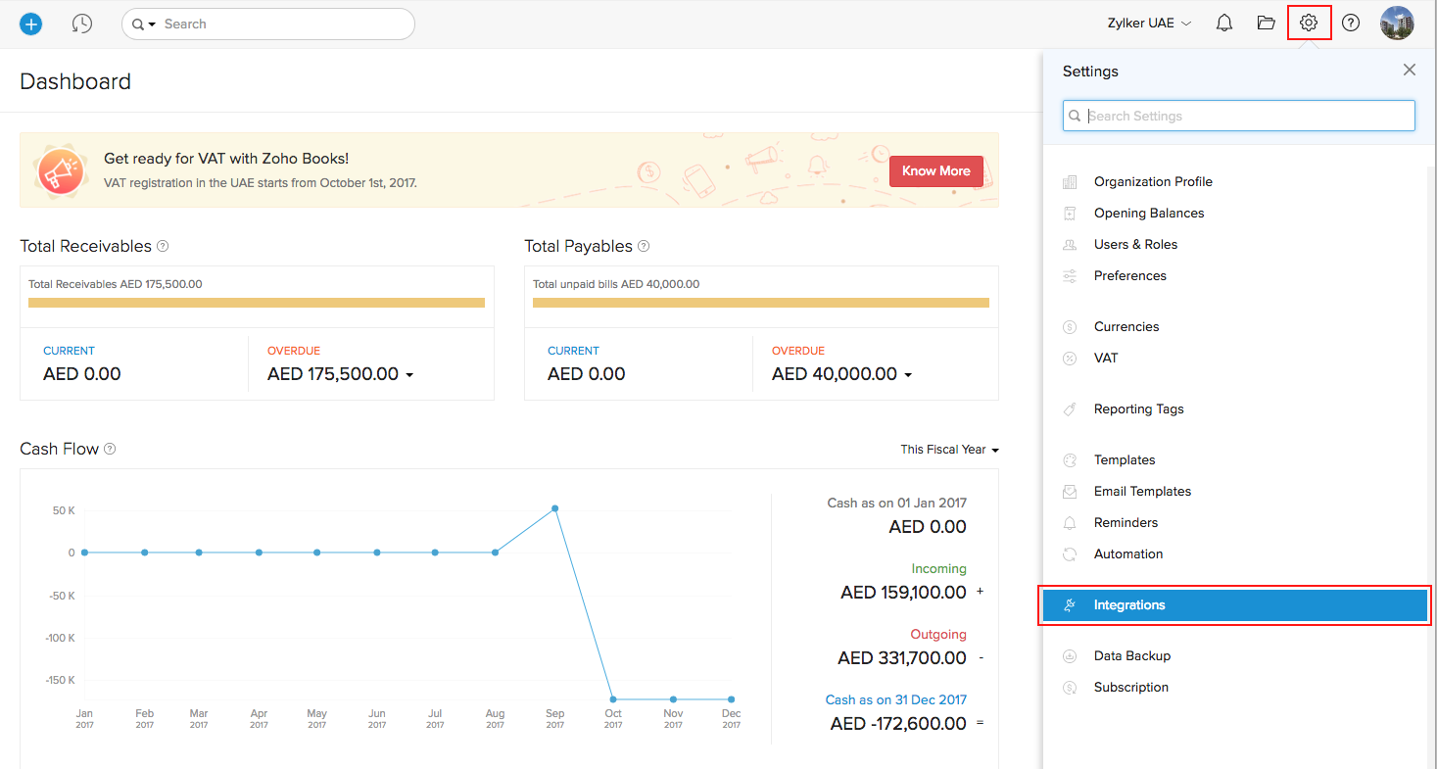Click inside the Search Settings field

1237,116
